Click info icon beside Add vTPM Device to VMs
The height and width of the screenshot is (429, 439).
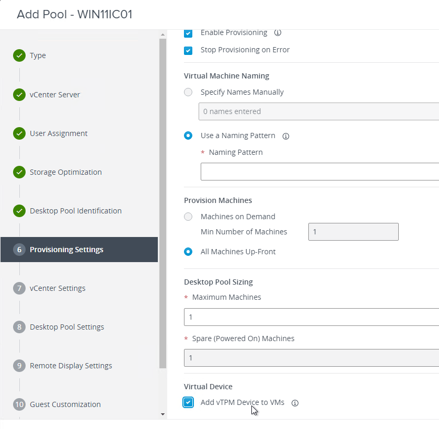pos(295,403)
